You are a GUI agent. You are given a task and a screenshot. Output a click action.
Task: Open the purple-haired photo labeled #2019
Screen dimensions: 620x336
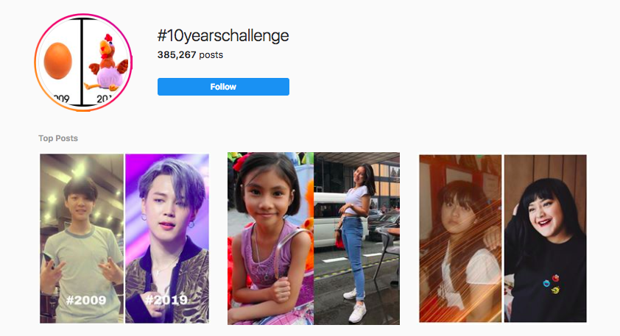[x=167, y=238]
